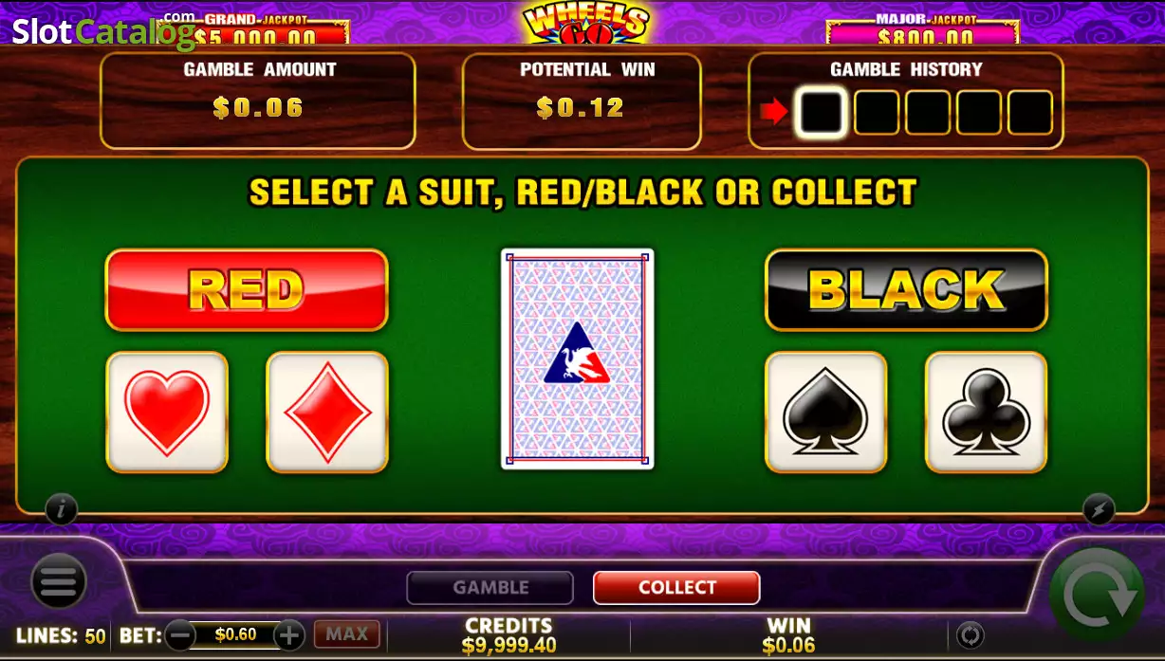
Task: Choose the spades suit card
Action: pos(826,412)
